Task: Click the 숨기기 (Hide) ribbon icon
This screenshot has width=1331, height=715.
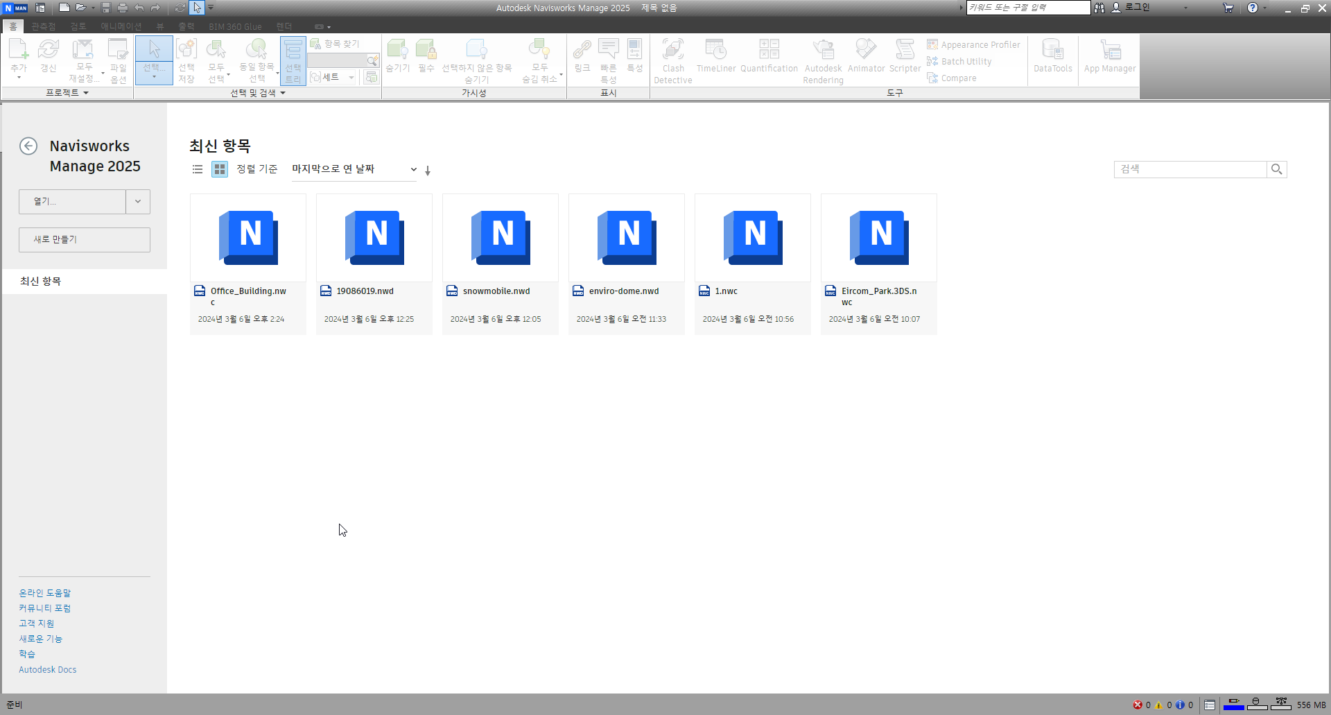Action: click(398, 55)
